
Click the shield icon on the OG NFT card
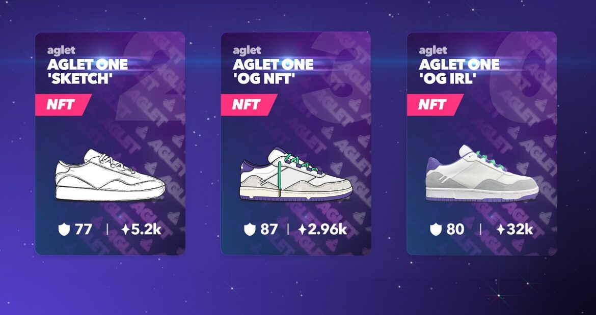249,229
